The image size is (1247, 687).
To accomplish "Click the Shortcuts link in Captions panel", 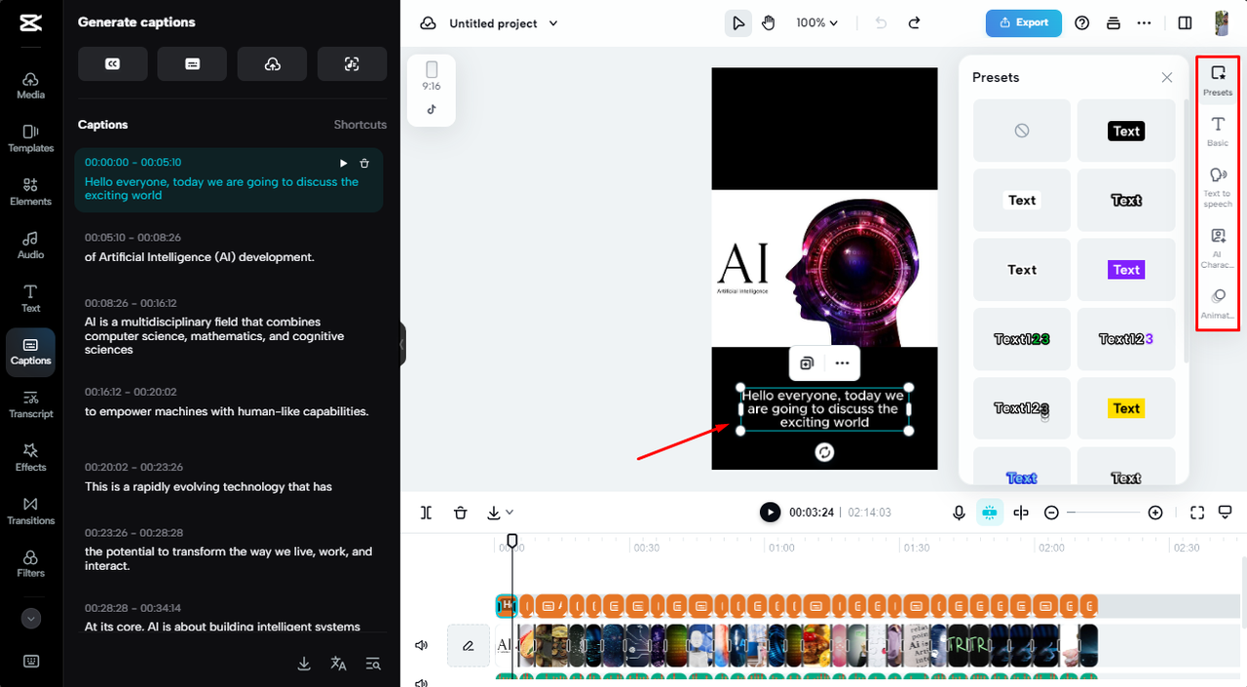I will pos(359,125).
